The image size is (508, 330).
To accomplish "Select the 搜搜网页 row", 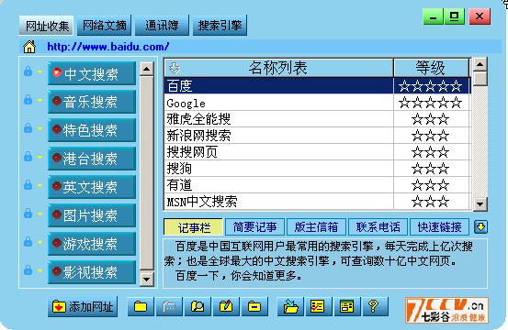I will point(317,152).
